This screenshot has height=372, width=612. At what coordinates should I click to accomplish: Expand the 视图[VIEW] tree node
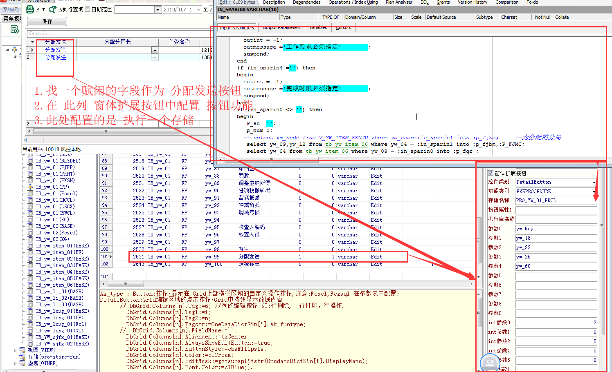16,350
